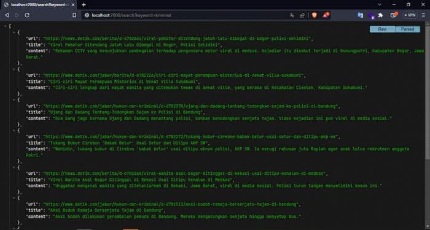This screenshot has height=230, width=430.
Task: Open the purple extension icon
Action: coord(371,15)
